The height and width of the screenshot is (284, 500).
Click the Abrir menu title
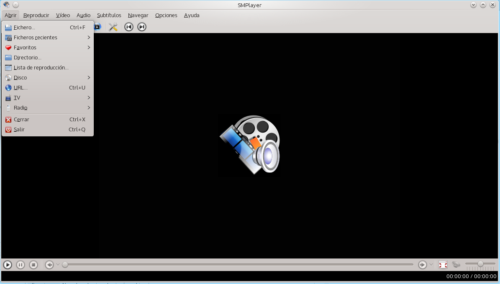[10, 15]
